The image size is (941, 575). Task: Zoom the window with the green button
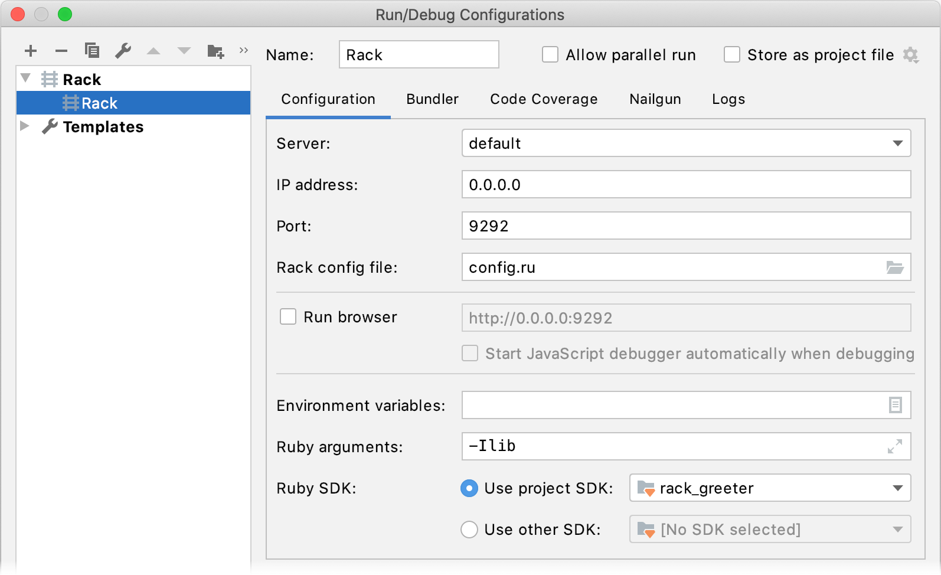65,14
